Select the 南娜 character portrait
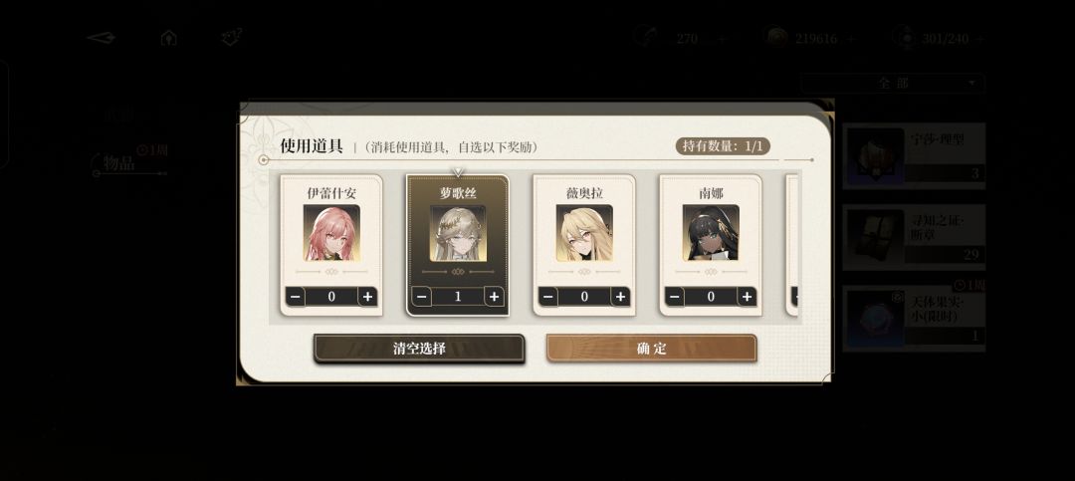The width and height of the screenshot is (1075, 481). point(711,233)
